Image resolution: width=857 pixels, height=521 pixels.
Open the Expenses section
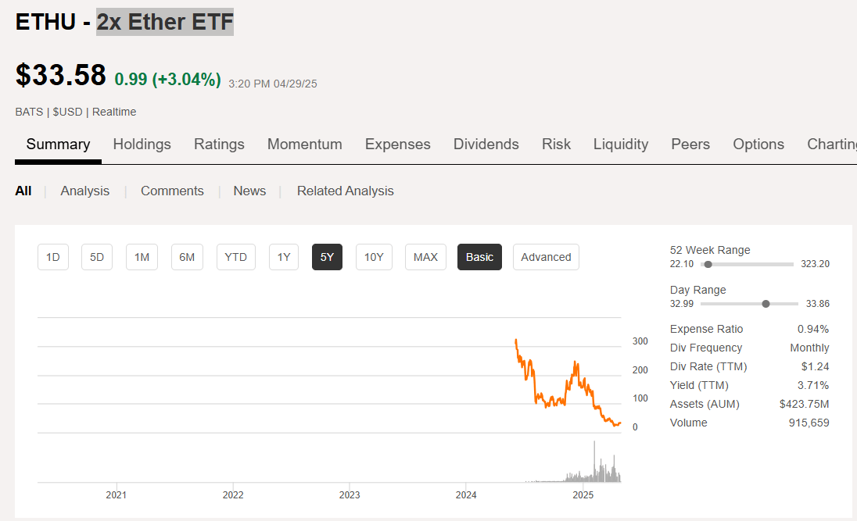coord(397,145)
